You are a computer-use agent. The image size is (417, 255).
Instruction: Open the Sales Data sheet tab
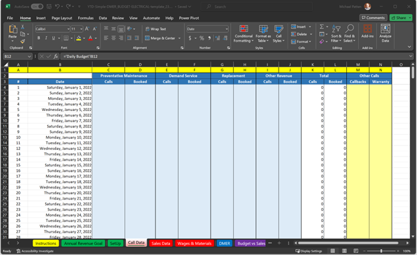pos(161,243)
